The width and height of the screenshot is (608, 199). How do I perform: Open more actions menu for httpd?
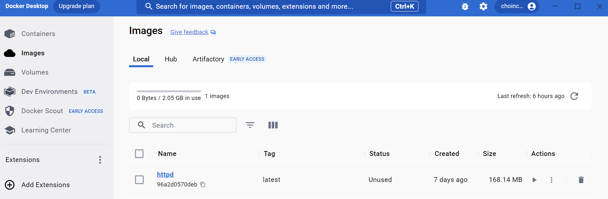(x=551, y=180)
